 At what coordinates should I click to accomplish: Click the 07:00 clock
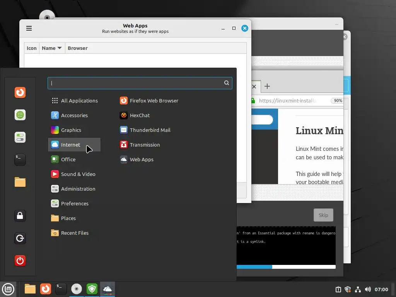[381, 289]
